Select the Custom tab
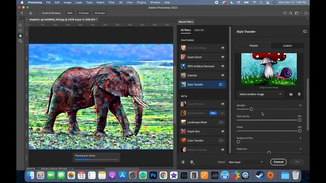 (x=287, y=46)
